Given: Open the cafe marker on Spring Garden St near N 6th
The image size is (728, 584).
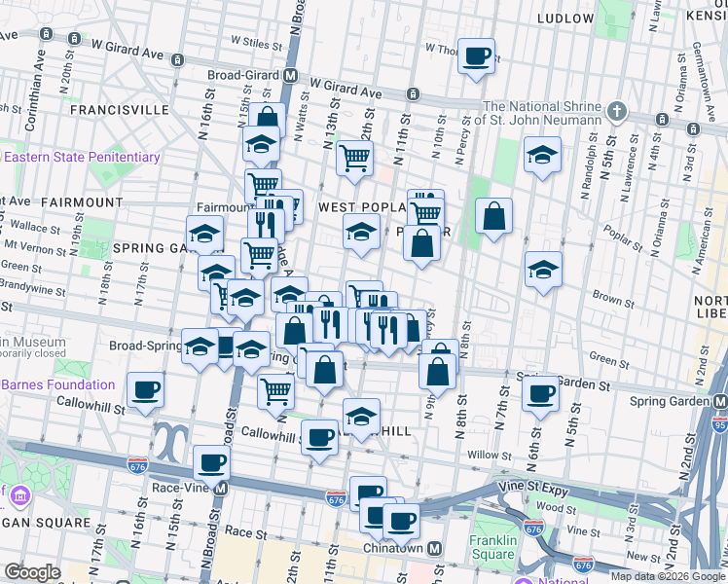Looking at the screenshot, I should 540,398.
